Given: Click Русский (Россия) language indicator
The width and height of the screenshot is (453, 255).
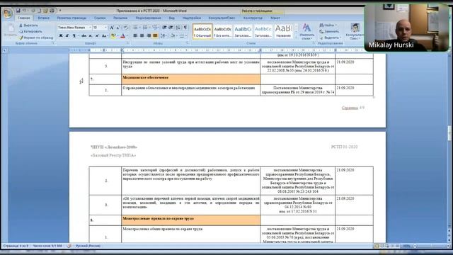Looking at the screenshot, I should 88,246.
